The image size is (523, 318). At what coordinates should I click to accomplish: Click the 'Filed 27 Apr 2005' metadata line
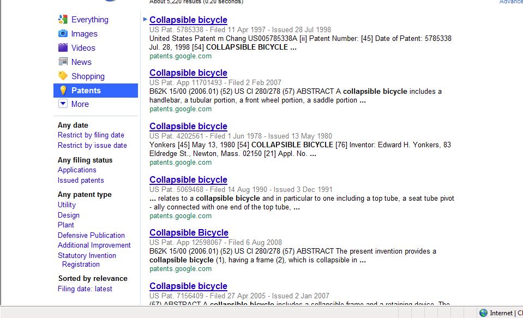(x=239, y=296)
